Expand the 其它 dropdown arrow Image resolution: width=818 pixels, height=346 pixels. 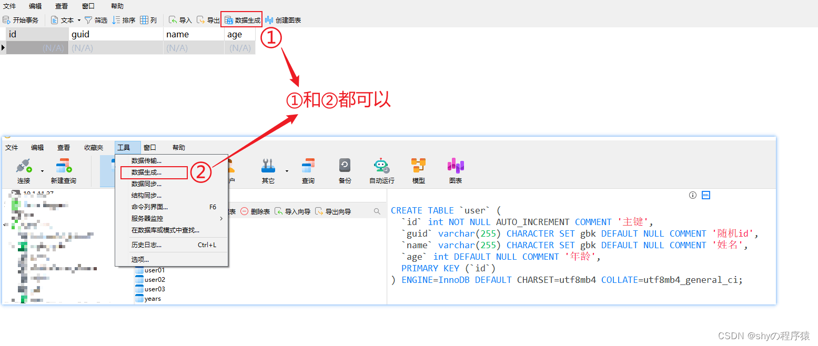(x=287, y=170)
